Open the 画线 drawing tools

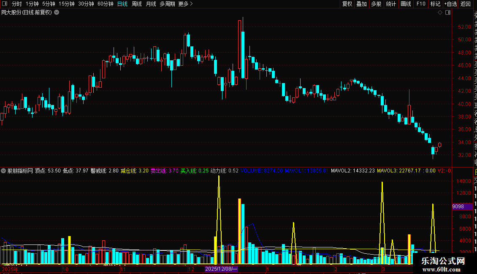[406, 4]
